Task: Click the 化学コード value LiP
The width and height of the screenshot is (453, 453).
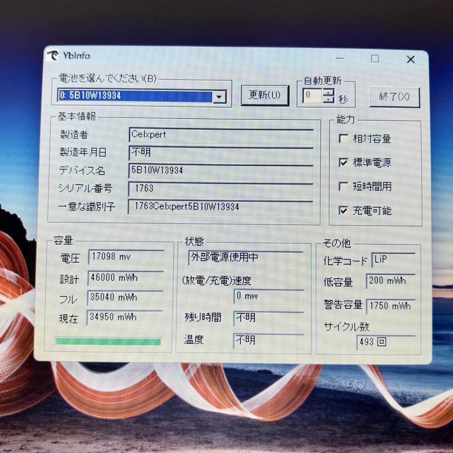Action: pos(393,260)
